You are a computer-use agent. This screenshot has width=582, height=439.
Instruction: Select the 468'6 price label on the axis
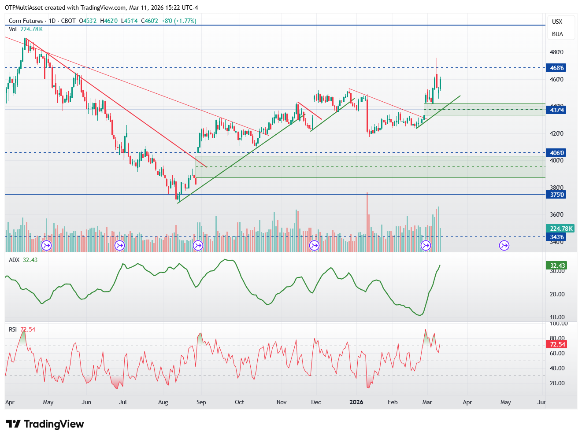(x=556, y=68)
